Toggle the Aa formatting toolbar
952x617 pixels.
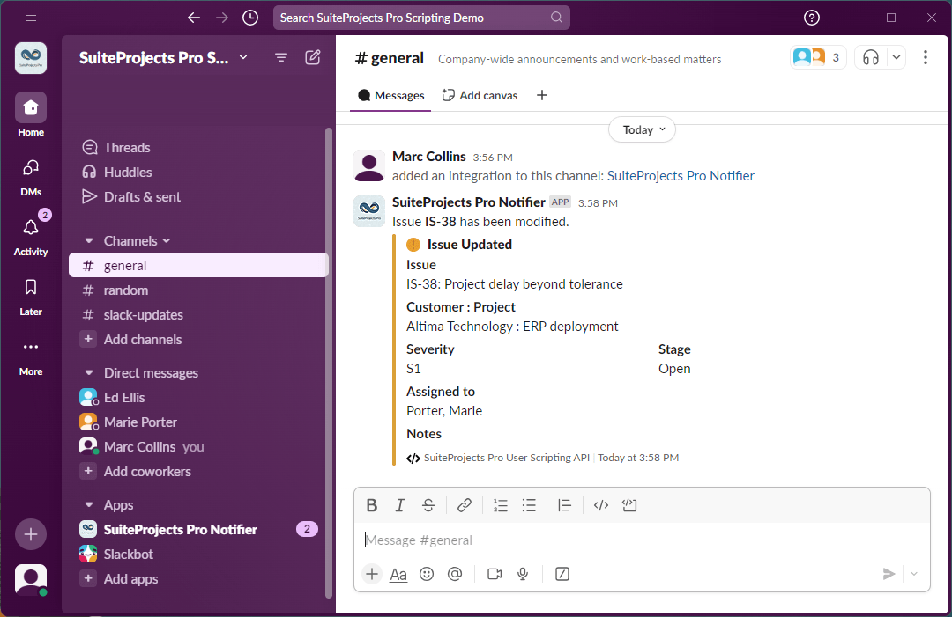coord(399,574)
